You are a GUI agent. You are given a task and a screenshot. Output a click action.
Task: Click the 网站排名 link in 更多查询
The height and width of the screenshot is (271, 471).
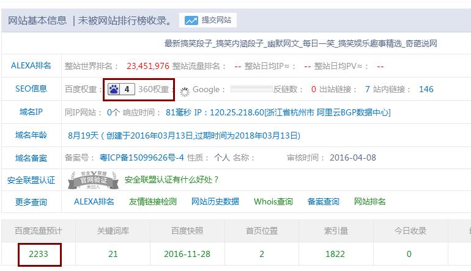point(369,201)
